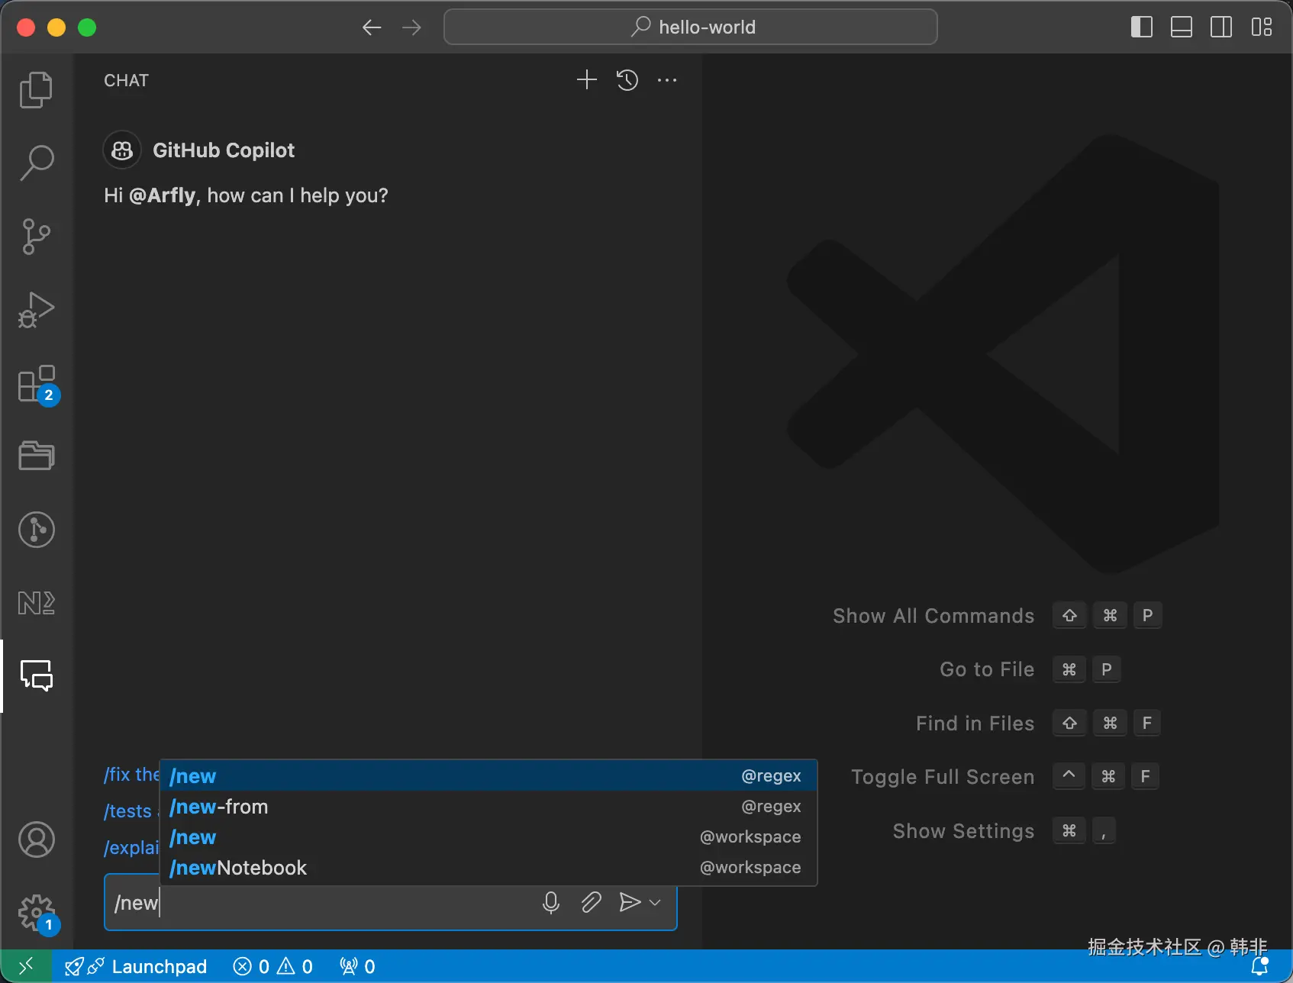Viewport: 1293px width, 983px height.
Task: Click the GitHub Copilot avatar icon
Action: [122, 150]
